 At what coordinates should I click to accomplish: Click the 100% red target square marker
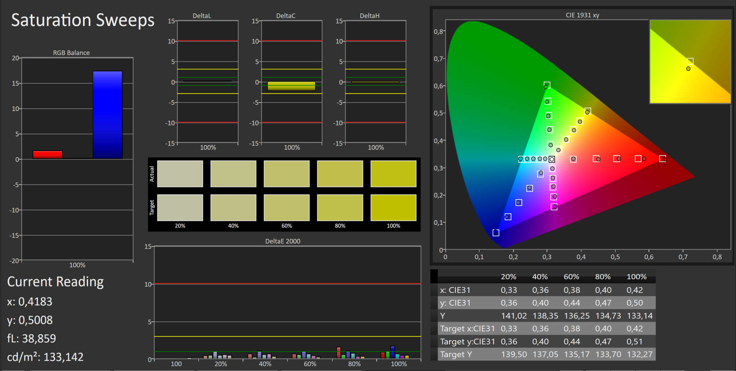[662, 159]
